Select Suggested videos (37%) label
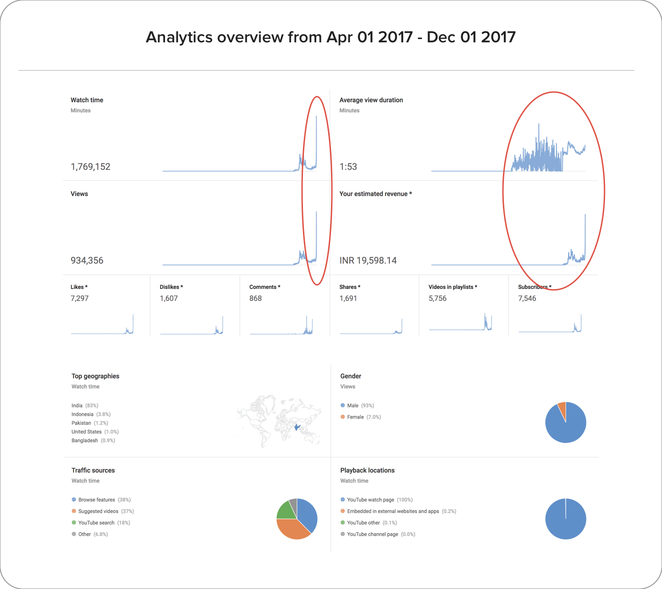Image resolution: width=662 pixels, height=589 pixels. [106, 511]
